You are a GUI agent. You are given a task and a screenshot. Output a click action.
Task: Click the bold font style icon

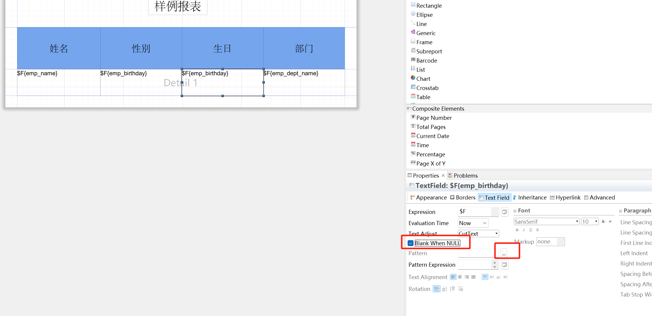517,230
